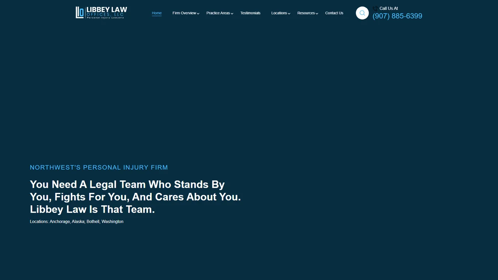Click the 'Call Us At' text
498x280 pixels.
pos(389,9)
